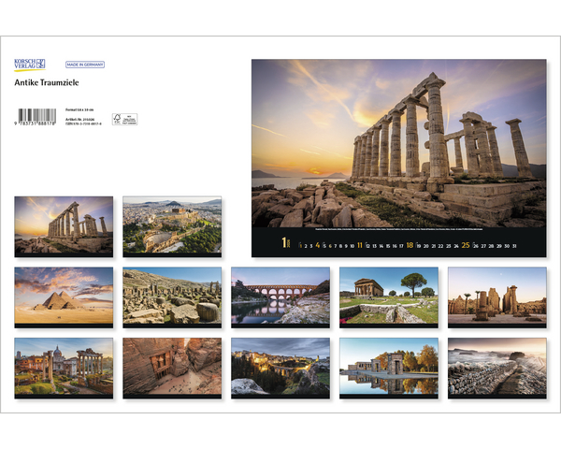The image size is (561, 449).
Task: Open the Acropolis aerial view thumbnail
Action: pos(172,224)
